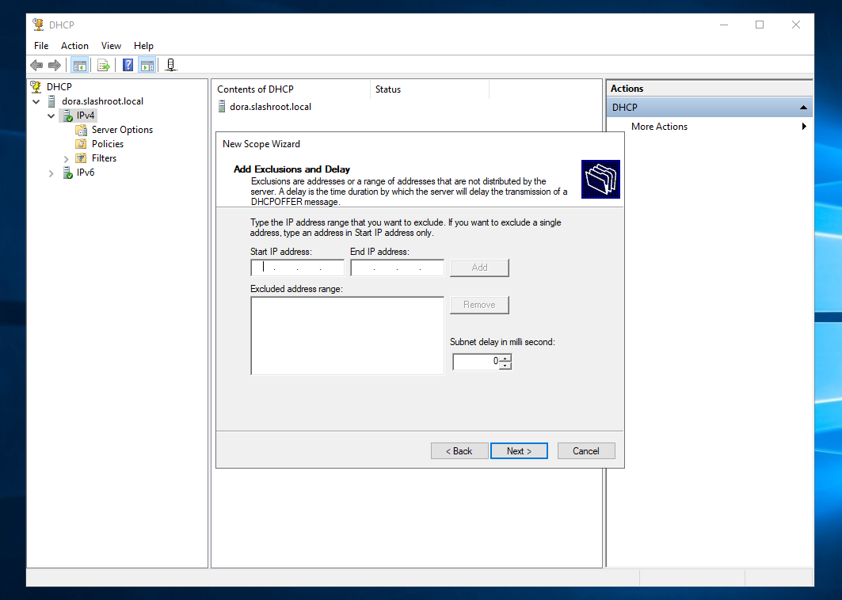
Task: Open the View menu
Action: 111,46
